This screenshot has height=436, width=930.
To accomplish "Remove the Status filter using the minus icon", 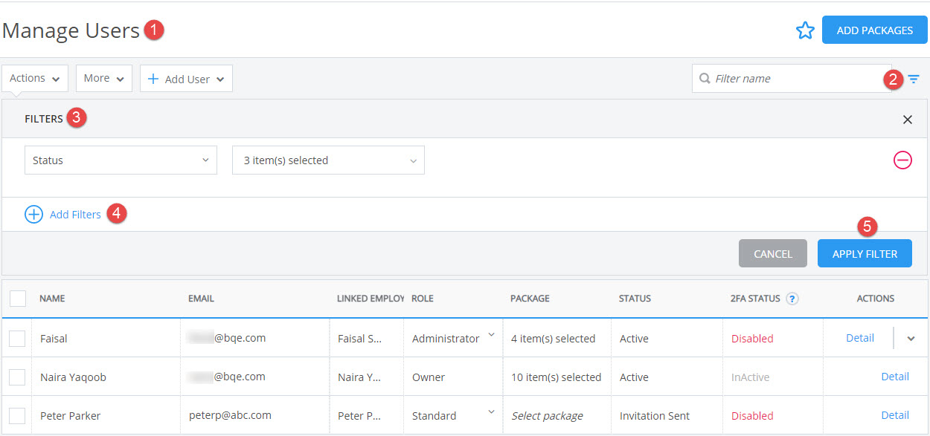I will [902, 160].
